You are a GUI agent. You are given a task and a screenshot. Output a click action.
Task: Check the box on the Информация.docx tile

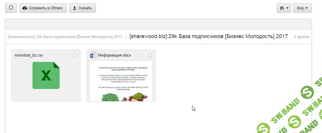pos(150,55)
